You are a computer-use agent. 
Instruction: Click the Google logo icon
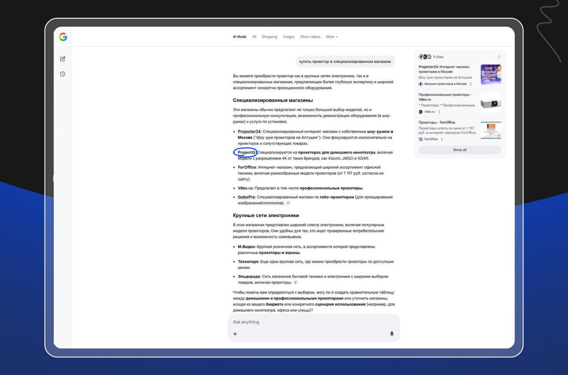pos(63,37)
